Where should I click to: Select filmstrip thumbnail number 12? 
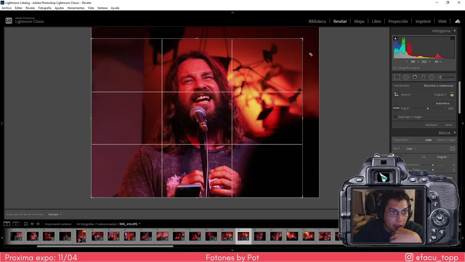[81, 237]
